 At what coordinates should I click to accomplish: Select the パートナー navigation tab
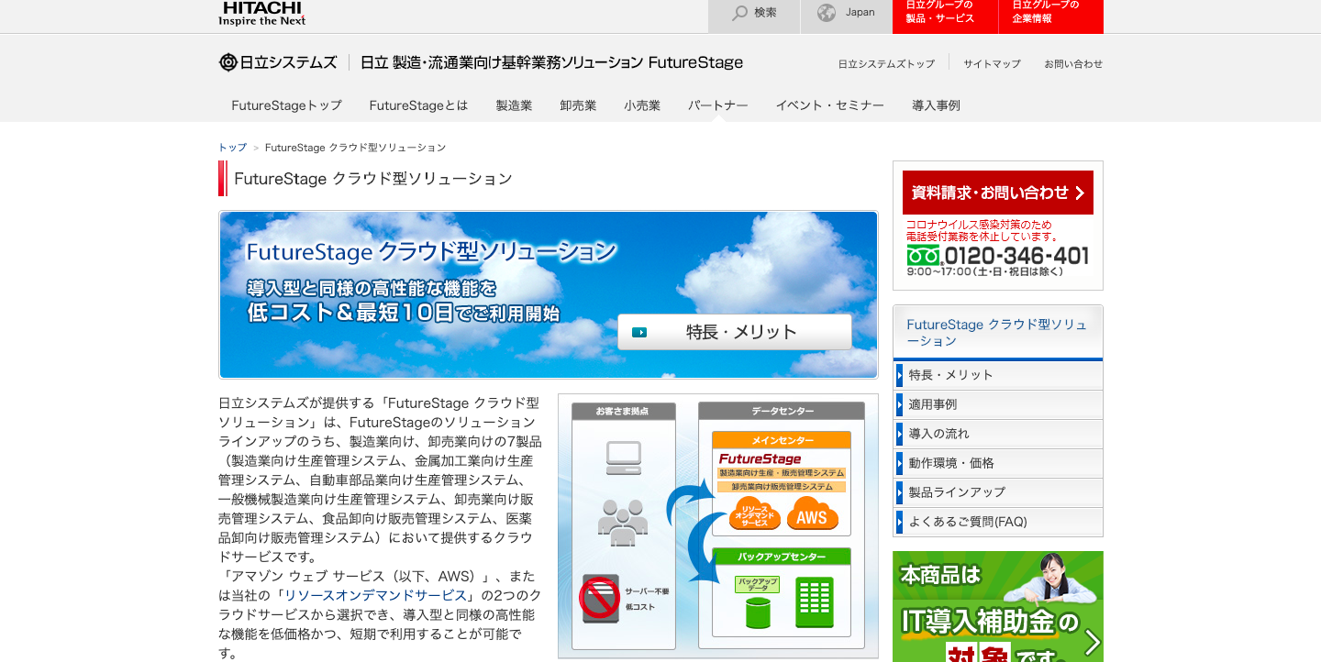(718, 105)
